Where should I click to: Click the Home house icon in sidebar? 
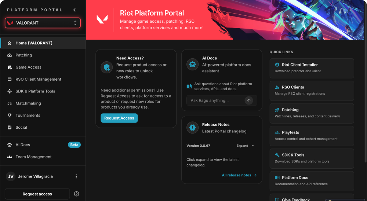point(10,43)
